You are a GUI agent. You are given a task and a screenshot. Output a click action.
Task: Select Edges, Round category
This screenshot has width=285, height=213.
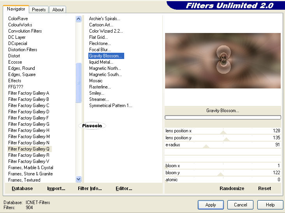click(21, 68)
